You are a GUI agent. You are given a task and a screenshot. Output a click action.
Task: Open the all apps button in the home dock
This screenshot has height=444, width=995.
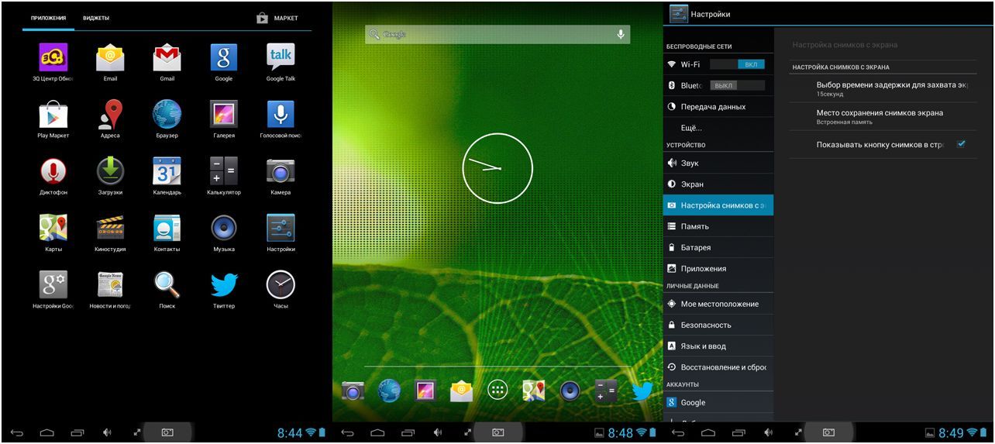coord(497,391)
